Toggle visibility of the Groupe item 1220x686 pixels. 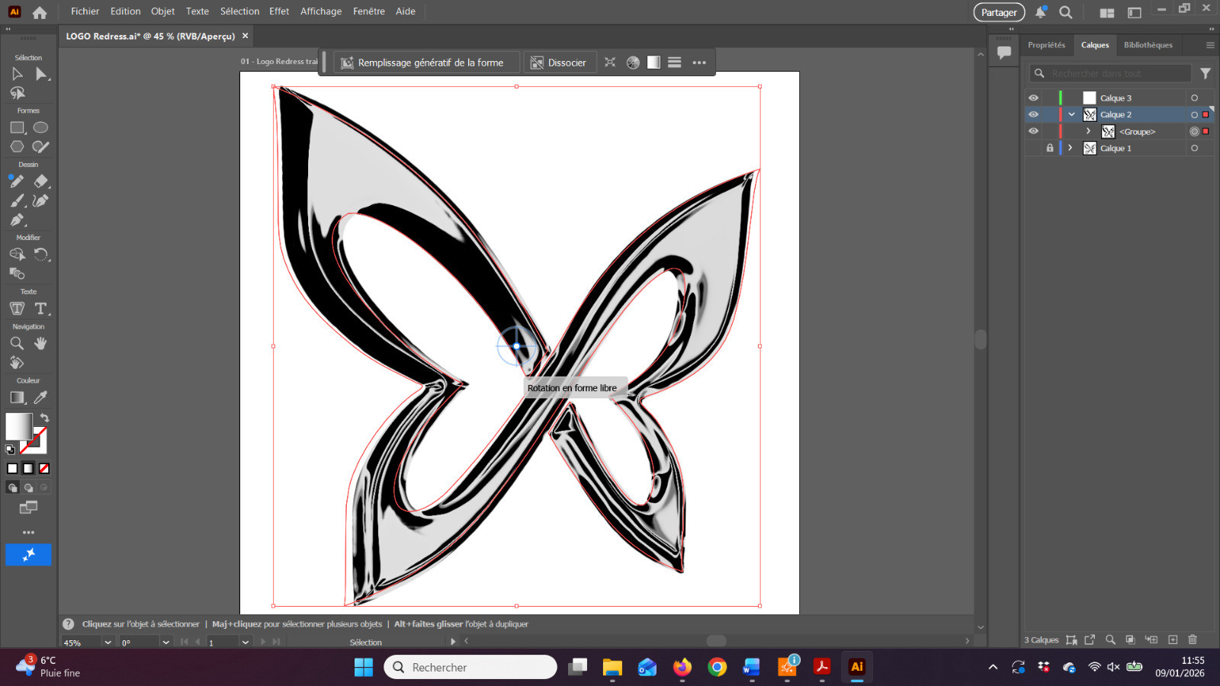point(1033,131)
